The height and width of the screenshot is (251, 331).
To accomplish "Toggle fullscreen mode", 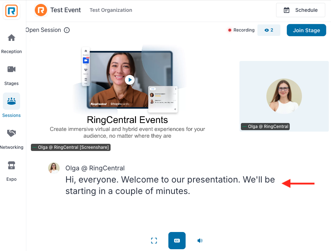I will pos(154,241).
